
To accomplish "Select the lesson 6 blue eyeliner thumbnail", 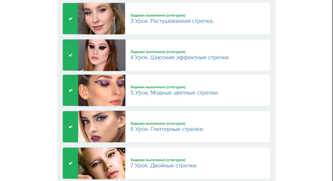I will [x=102, y=127].
